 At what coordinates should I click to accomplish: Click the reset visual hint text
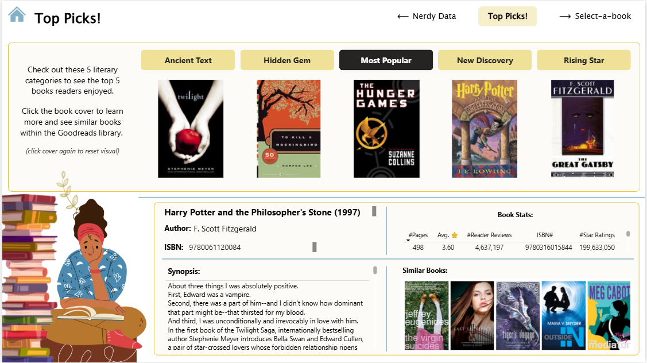coord(72,151)
